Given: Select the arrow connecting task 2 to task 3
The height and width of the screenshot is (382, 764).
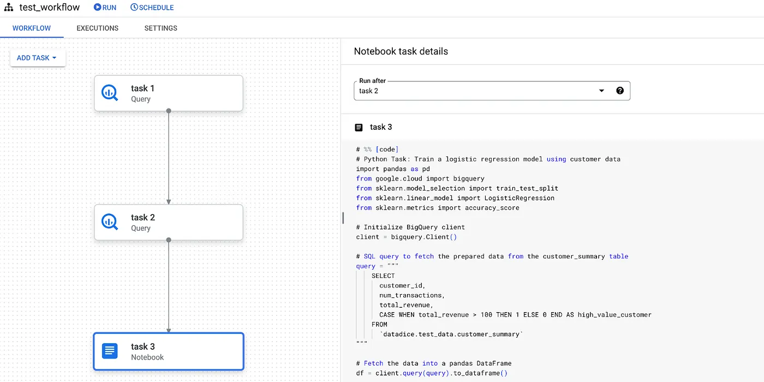Looking at the screenshot, I should click(169, 286).
